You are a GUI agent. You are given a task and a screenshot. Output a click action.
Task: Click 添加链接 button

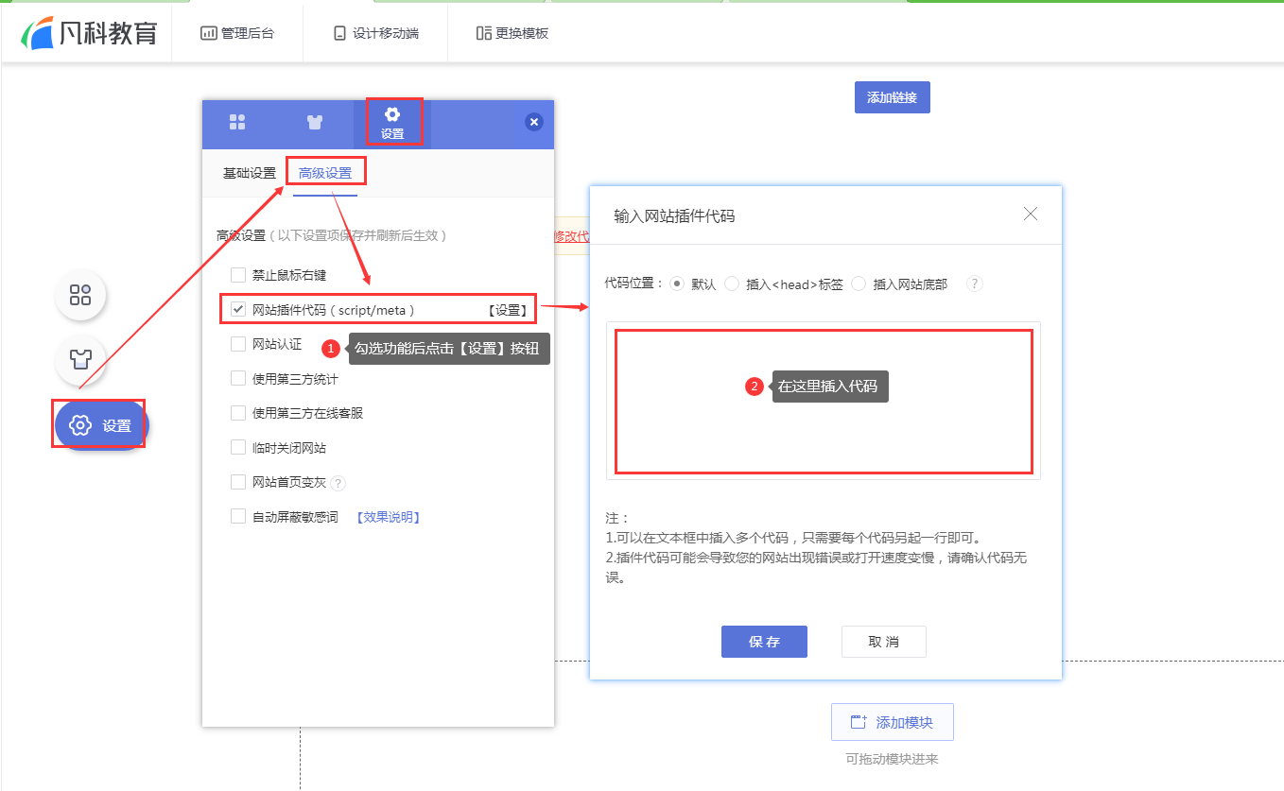(892, 97)
